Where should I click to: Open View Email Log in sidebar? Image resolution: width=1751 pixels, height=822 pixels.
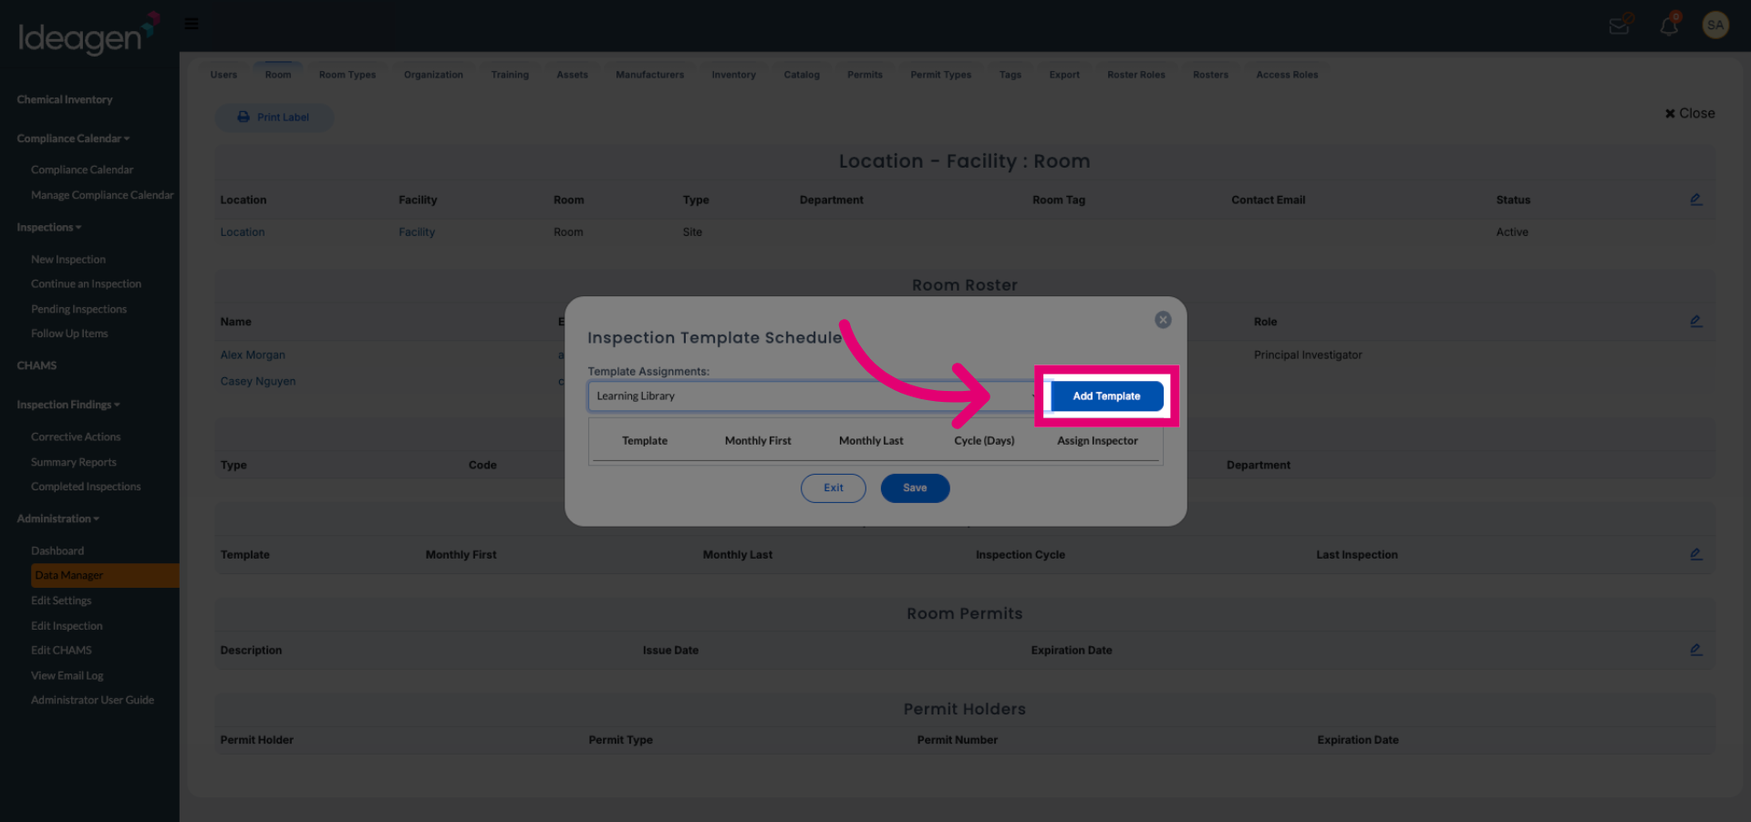click(67, 675)
